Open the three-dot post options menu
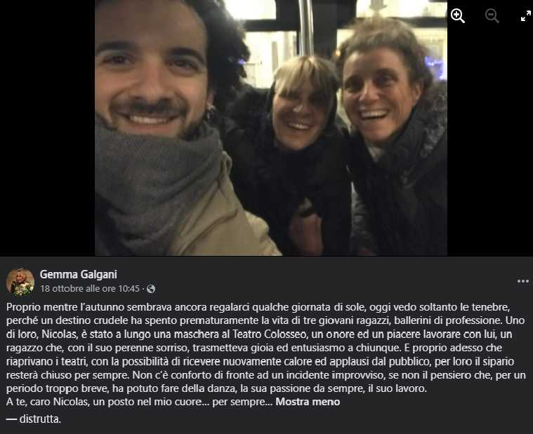Screen dimensions: 533x434 [x=522, y=281]
